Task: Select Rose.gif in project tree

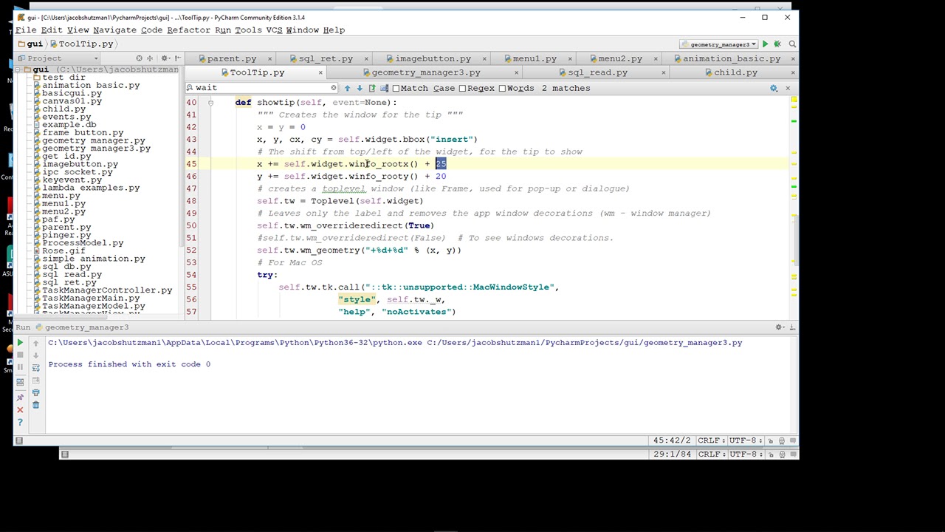Action: (63, 251)
